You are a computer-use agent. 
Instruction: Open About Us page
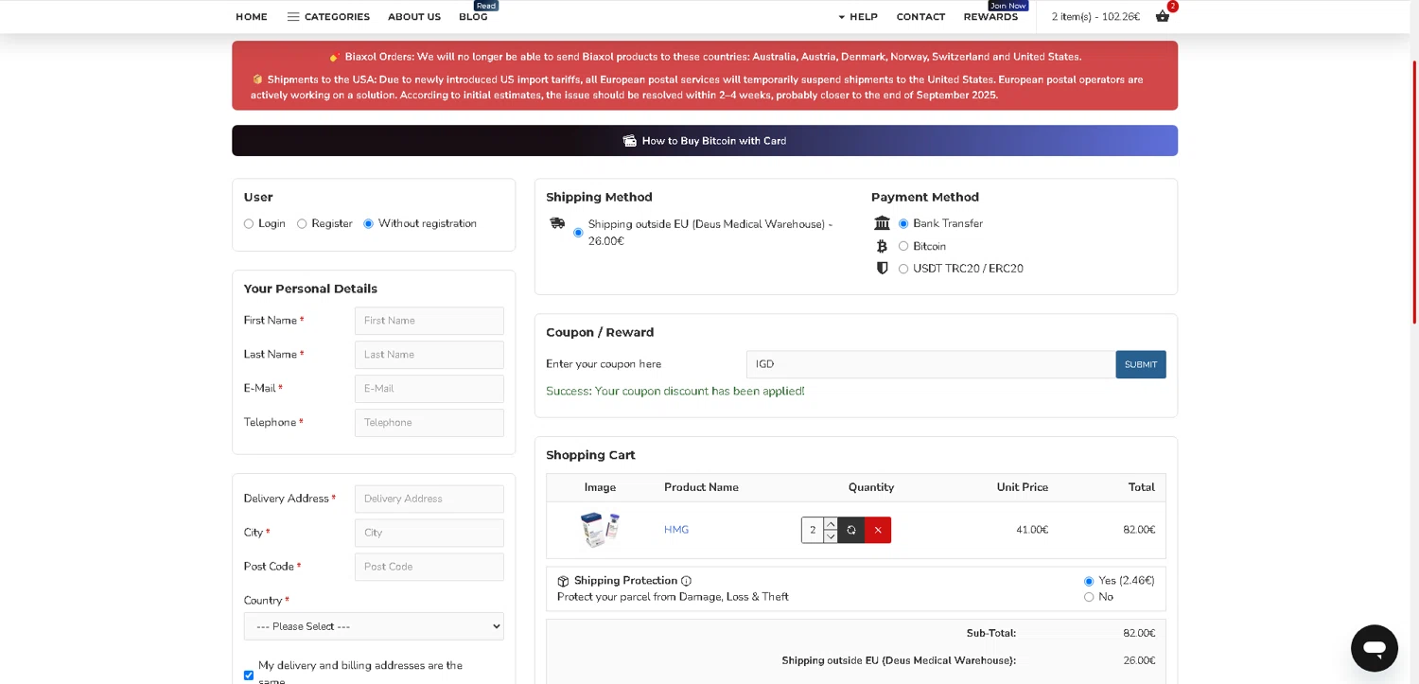[414, 17]
